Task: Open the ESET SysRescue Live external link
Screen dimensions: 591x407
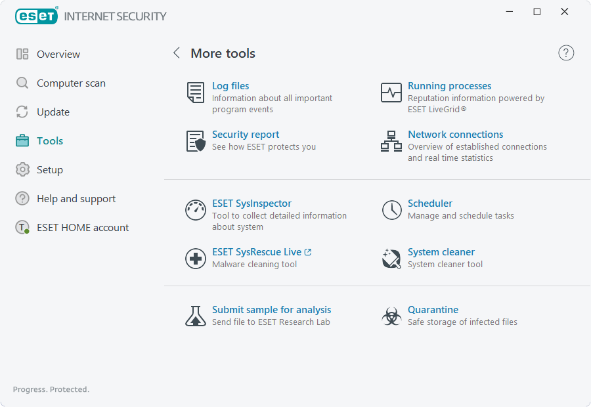Action: (261, 251)
